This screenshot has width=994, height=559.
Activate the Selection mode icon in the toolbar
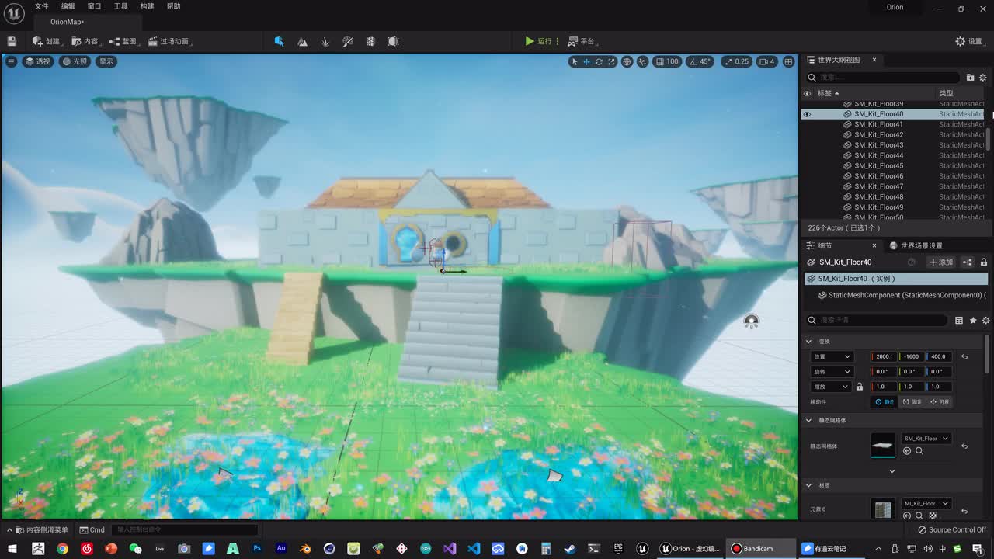(279, 41)
